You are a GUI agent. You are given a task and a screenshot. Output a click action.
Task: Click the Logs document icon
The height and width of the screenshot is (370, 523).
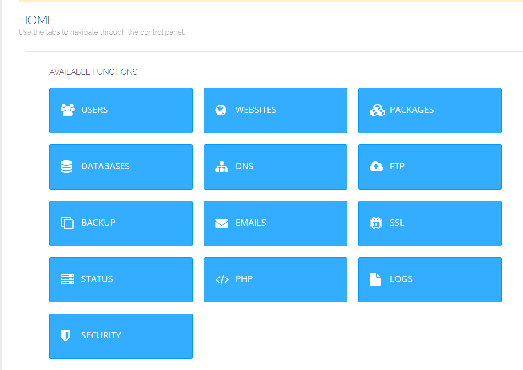pyautogui.click(x=376, y=279)
